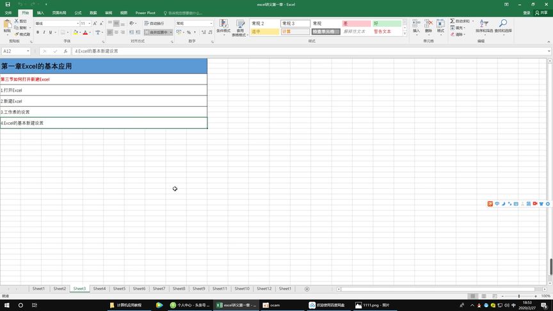Open the Merge and Center dropdown arrow

tap(171, 33)
